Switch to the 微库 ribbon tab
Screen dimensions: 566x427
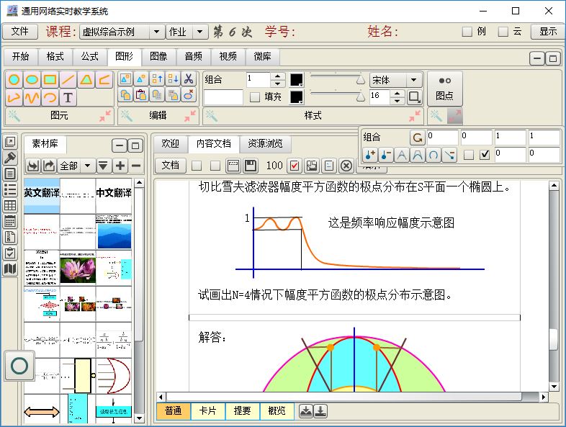(x=262, y=57)
